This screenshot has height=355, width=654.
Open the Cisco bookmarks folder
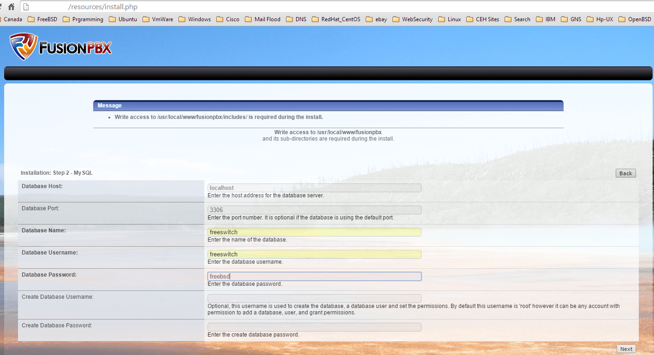tap(227, 19)
